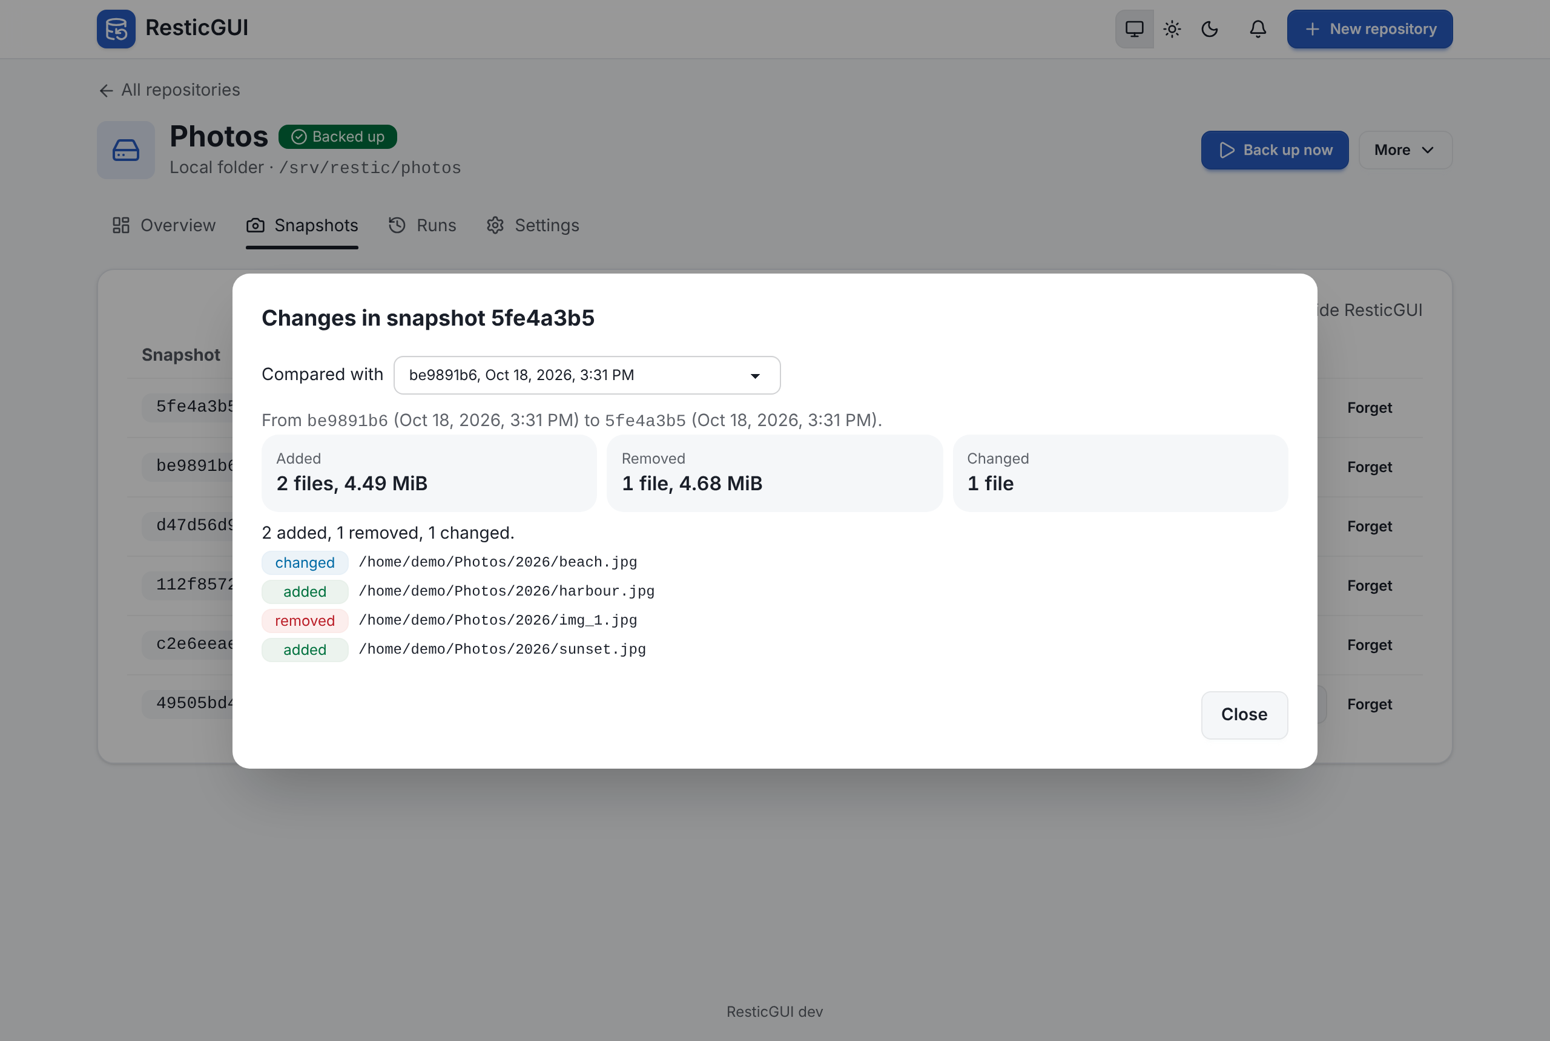Screen dimensions: 1550x1041
Task: Close the snapshot changes dialog
Action: click(1244, 714)
